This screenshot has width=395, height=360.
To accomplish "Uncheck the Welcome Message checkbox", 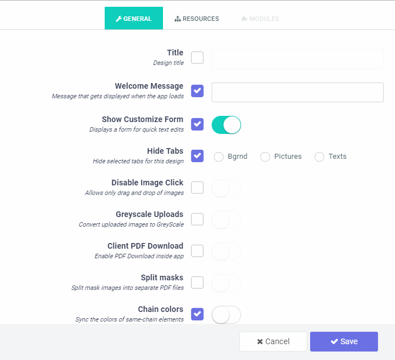I will [x=197, y=91].
